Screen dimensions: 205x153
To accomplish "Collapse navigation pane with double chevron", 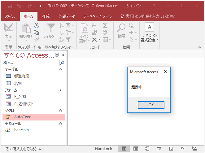I will (63, 55).
